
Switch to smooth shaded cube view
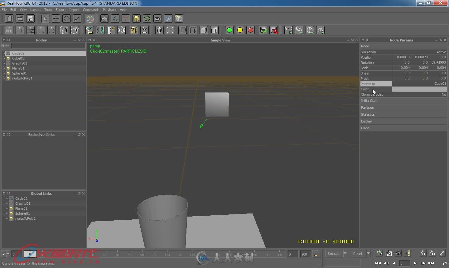[215, 30]
